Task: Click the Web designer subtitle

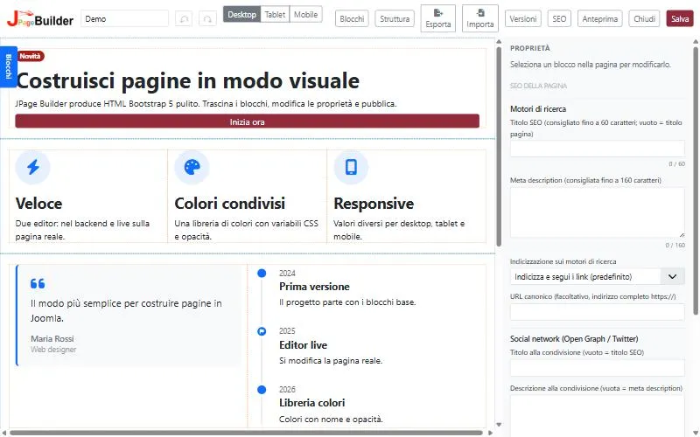Action: 53,349
